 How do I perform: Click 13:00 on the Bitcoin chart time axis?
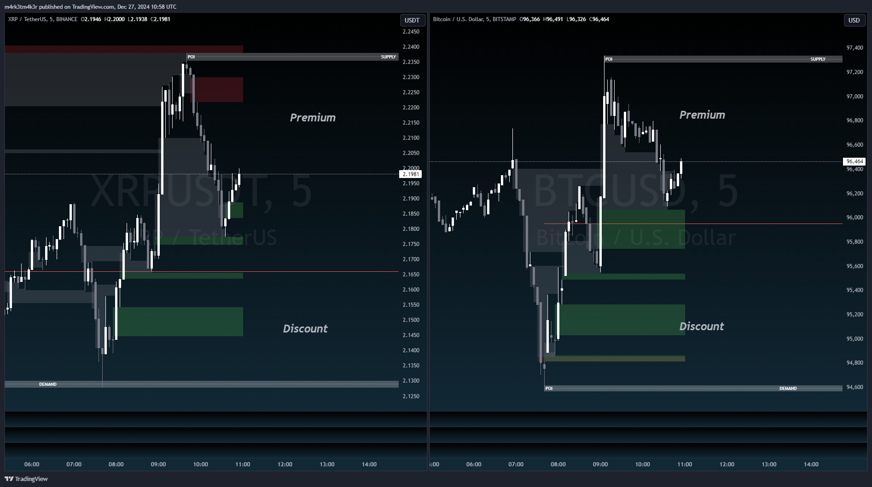[769, 464]
